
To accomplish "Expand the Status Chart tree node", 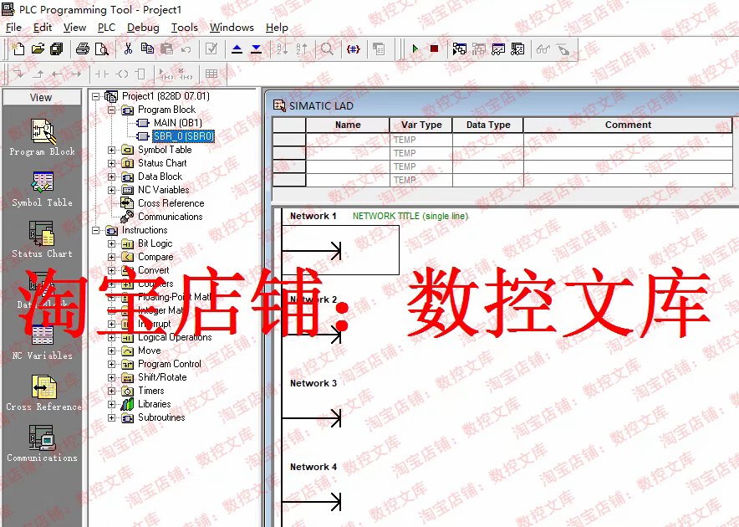I will coord(112,163).
